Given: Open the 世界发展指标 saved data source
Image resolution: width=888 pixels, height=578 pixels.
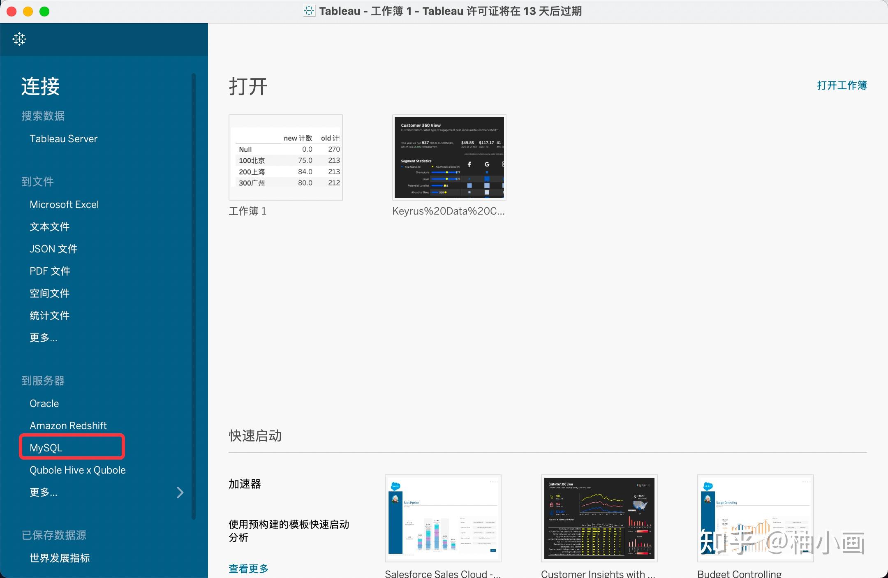Looking at the screenshot, I should click(60, 557).
